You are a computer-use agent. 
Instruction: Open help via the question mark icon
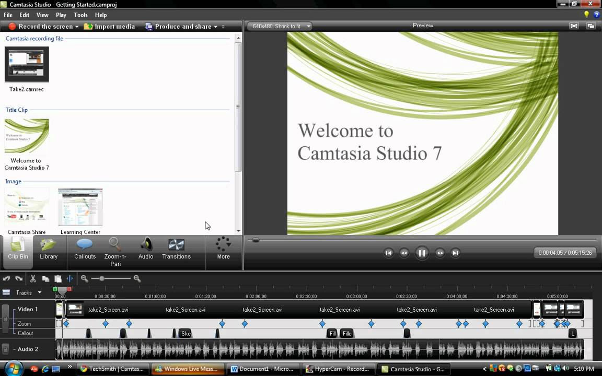(x=596, y=15)
